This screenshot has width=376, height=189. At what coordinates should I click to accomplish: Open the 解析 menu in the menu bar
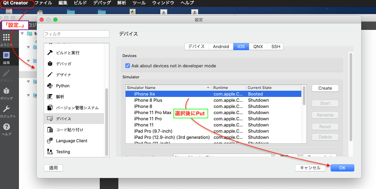coord(121,3)
